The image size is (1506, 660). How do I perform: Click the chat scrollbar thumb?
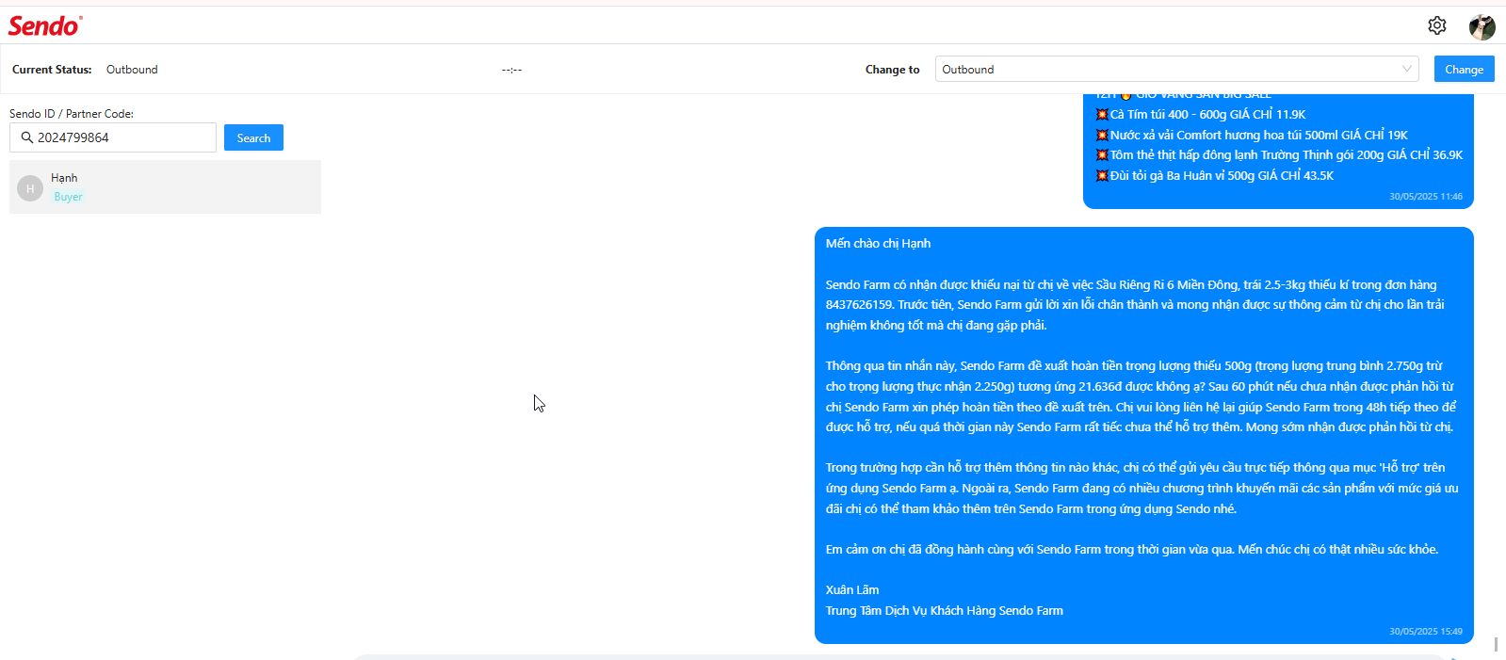pos(1496,644)
